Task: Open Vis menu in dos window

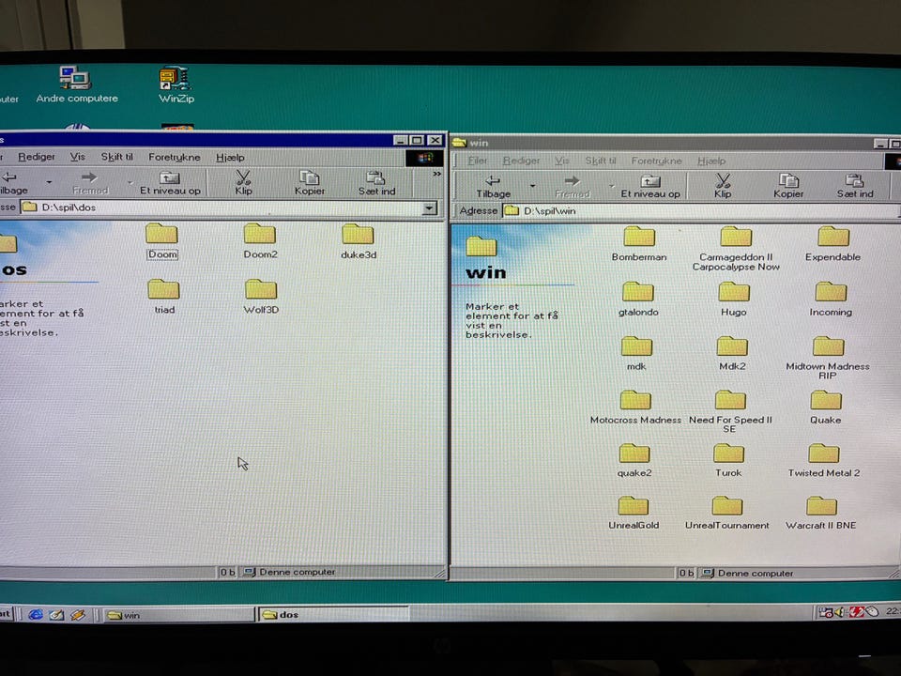Action: tap(77, 157)
